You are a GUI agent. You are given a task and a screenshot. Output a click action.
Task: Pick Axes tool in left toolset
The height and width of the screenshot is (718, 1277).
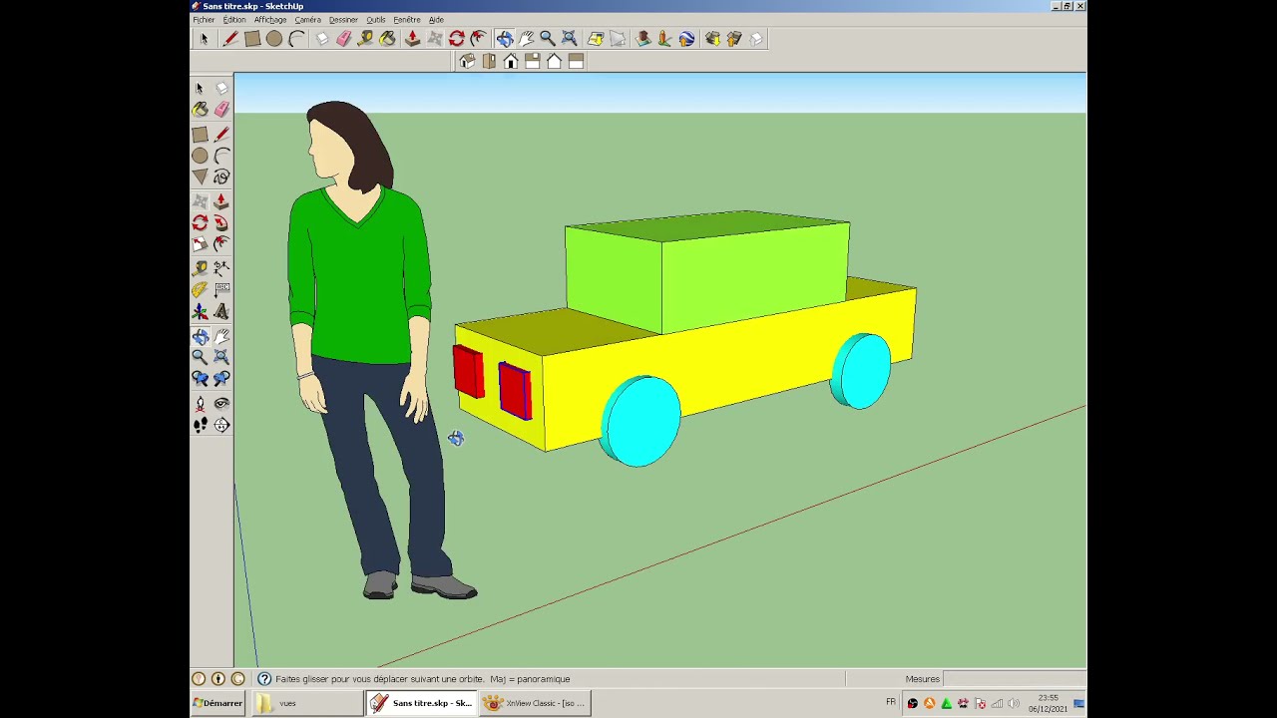[200, 312]
